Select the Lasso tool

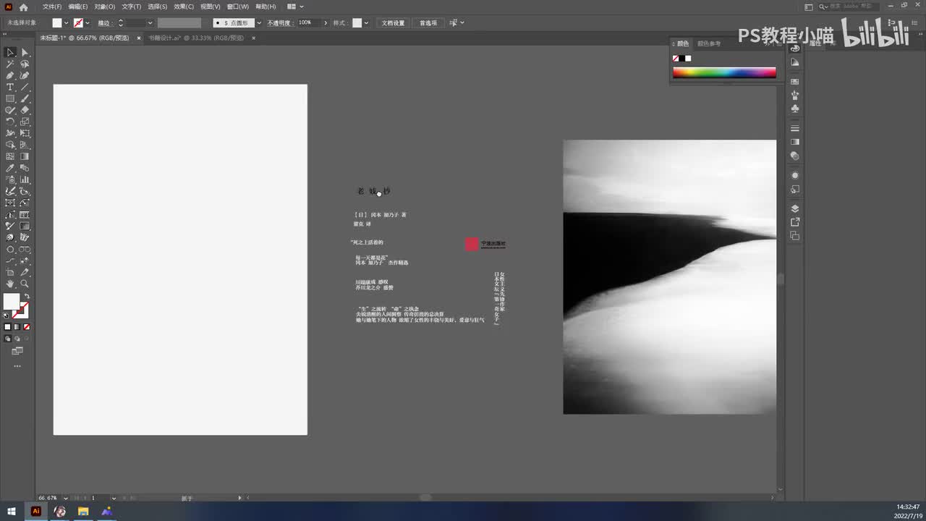pos(25,64)
